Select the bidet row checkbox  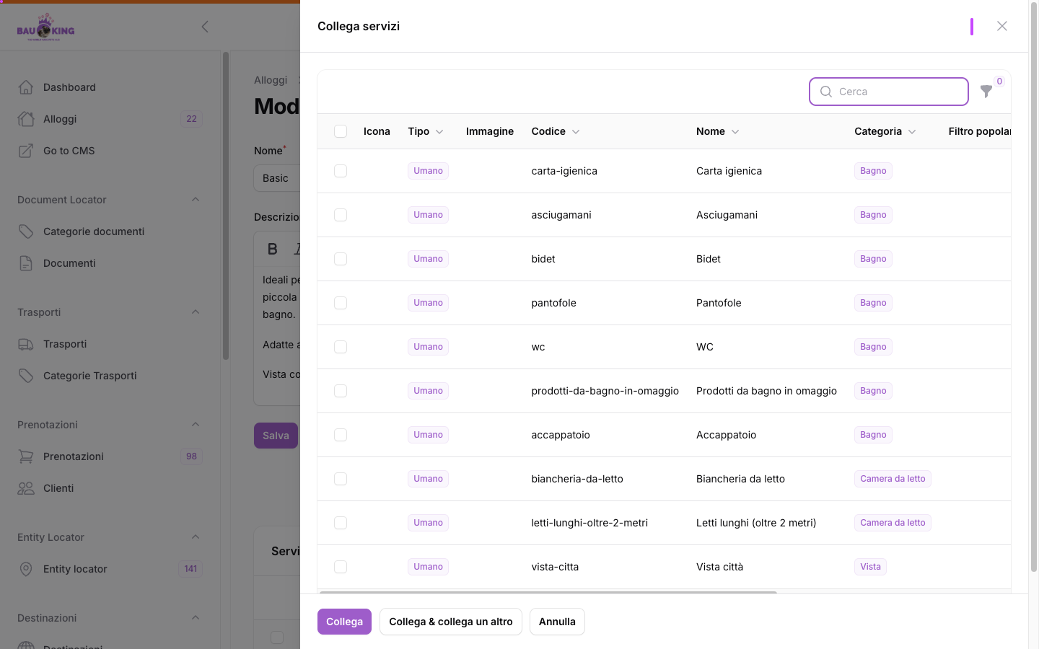(x=341, y=259)
